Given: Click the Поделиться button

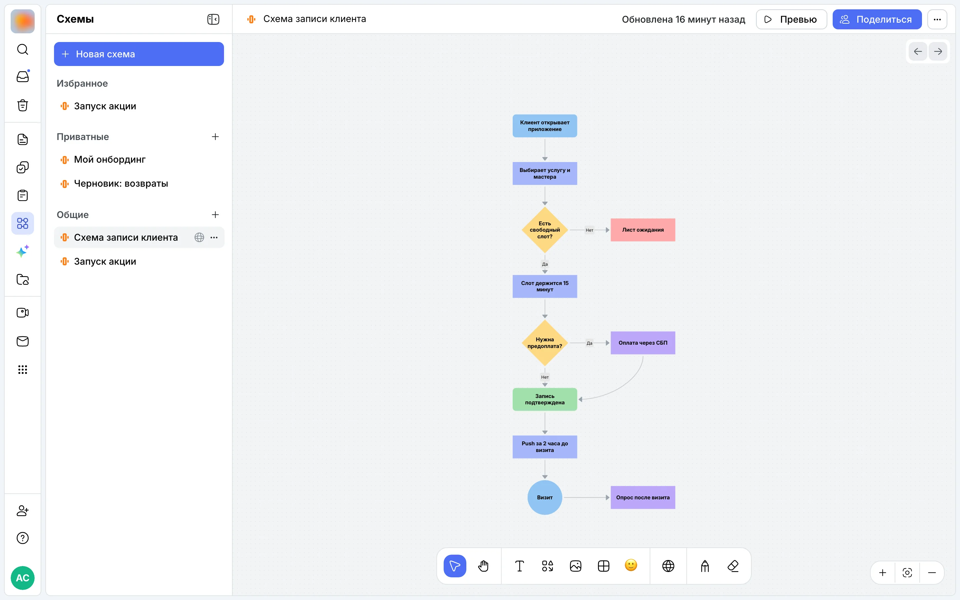Looking at the screenshot, I should pos(877,19).
